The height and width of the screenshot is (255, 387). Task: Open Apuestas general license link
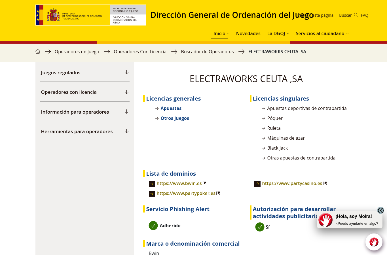coord(171,108)
